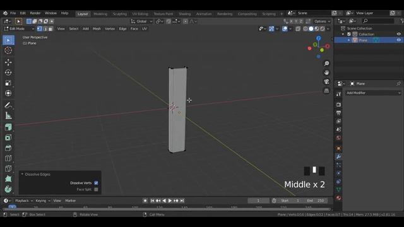
Task: Open the Render properties tab icon
Action: coord(338,105)
